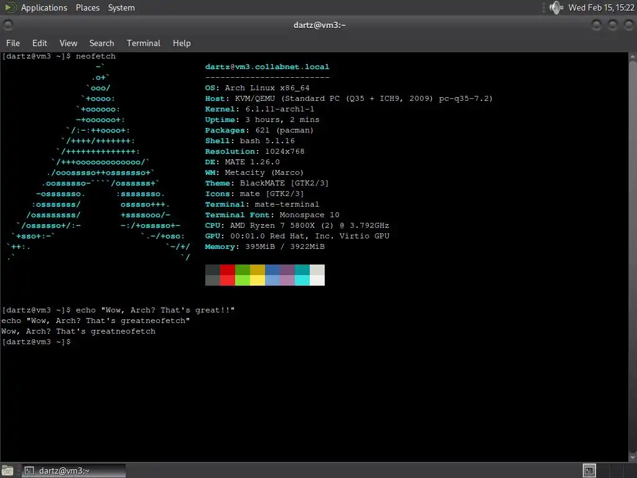Open the calendar from the Wed Feb 15 clock
Image resolution: width=637 pixels, height=478 pixels.
602,7
